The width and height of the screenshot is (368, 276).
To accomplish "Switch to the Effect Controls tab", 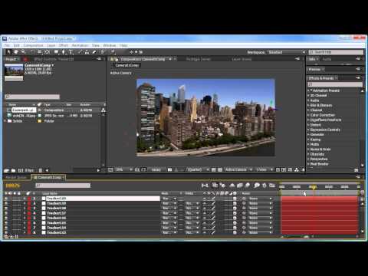I will [54, 59].
